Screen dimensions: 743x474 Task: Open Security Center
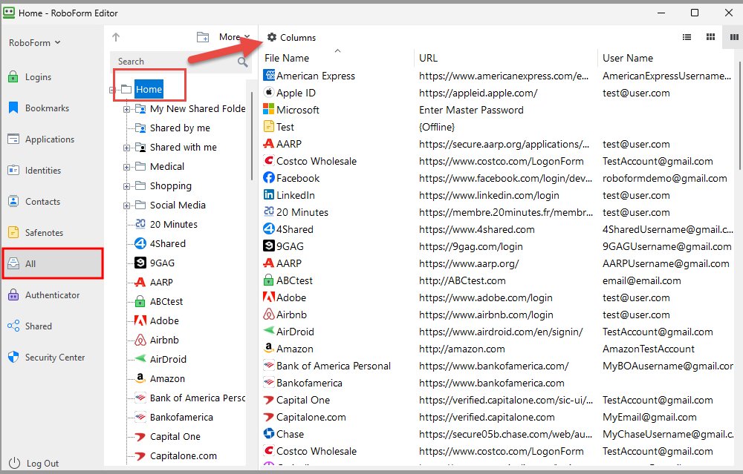point(46,357)
